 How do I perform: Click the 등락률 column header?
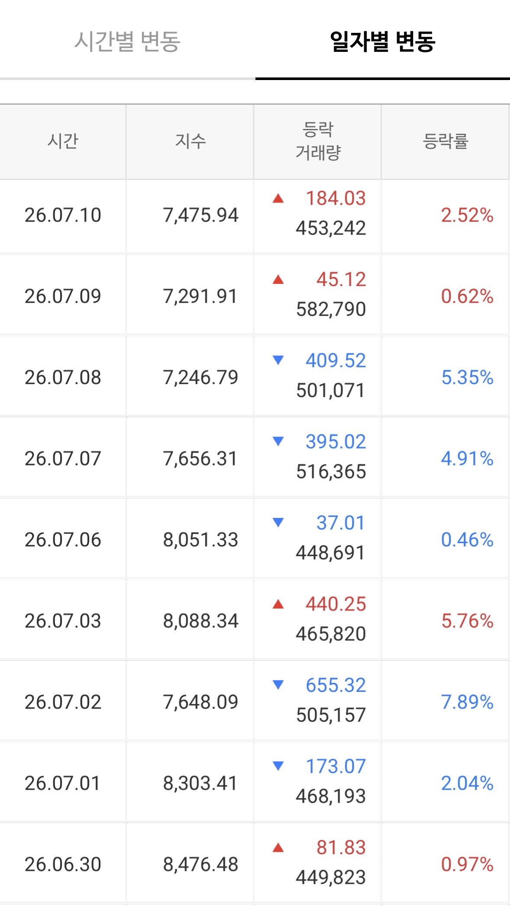445,141
